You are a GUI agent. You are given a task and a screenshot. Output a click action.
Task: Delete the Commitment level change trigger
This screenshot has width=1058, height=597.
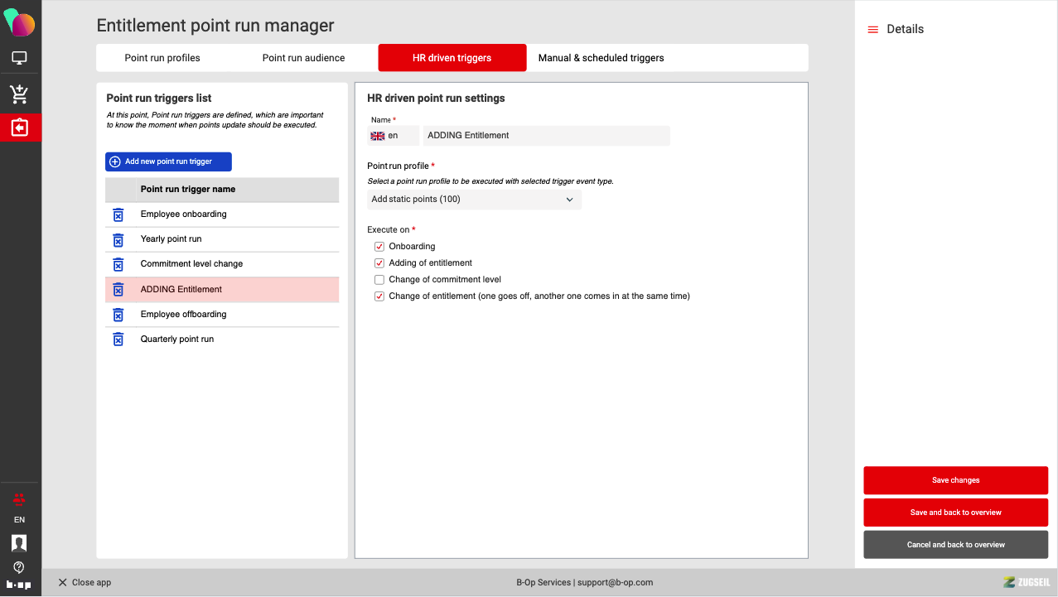click(118, 264)
